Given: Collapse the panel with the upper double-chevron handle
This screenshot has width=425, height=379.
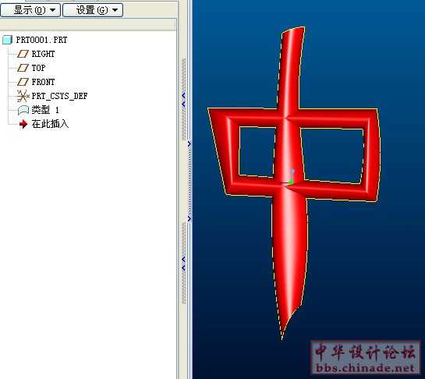Looking at the screenshot, I should click(x=184, y=99).
